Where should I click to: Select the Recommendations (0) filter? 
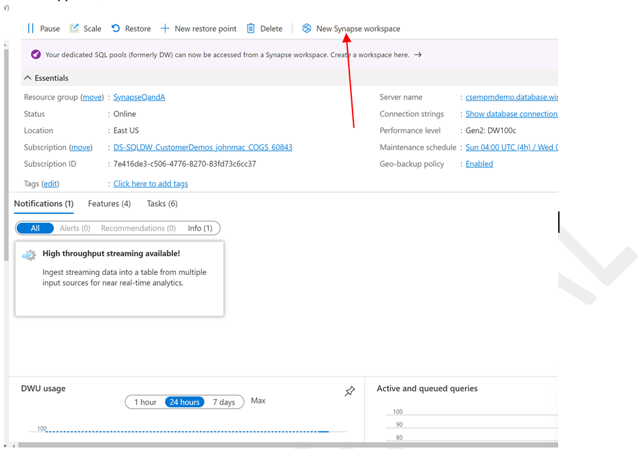click(x=138, y=228)
